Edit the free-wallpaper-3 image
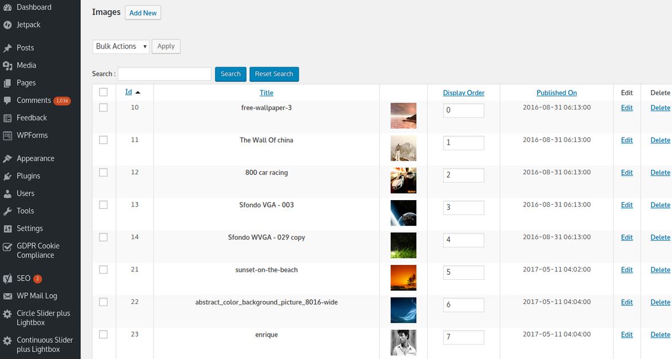 click(627, 108)
